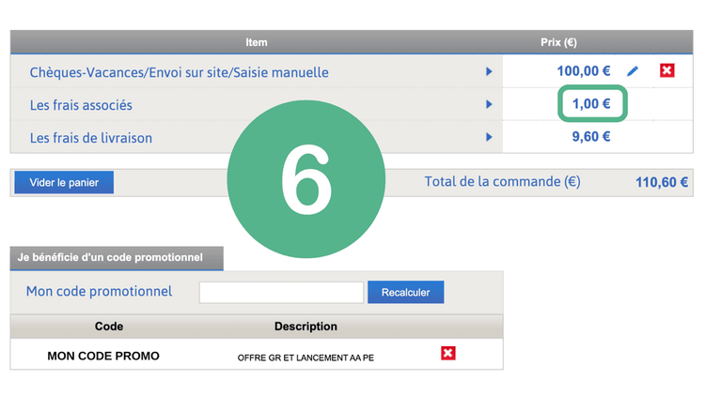Expand the Chèques-Vacances row arrow
This screenshot has width=705, height=396.
[x=489, y=72]
